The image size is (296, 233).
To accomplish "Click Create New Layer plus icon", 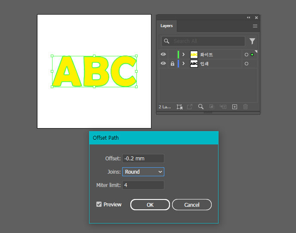I will (234, 107).
